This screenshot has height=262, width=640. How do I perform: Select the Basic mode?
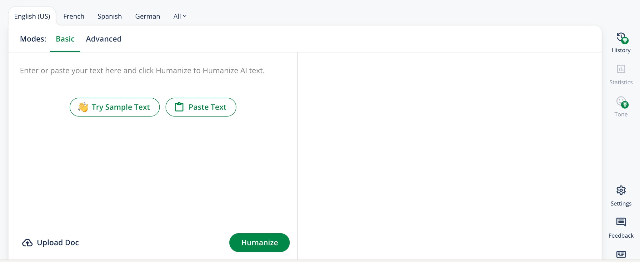tap(65, 39)
